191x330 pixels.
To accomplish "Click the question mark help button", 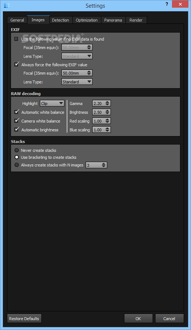I will coord(167,4).
